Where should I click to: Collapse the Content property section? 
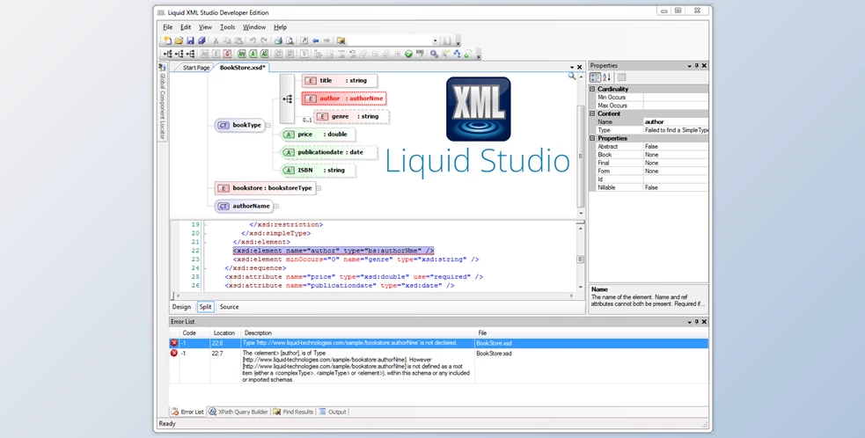(x=592, y=113)
